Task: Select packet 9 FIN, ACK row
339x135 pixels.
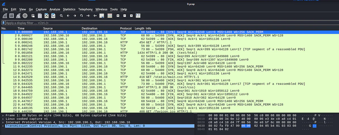Action: pos(169,60)
